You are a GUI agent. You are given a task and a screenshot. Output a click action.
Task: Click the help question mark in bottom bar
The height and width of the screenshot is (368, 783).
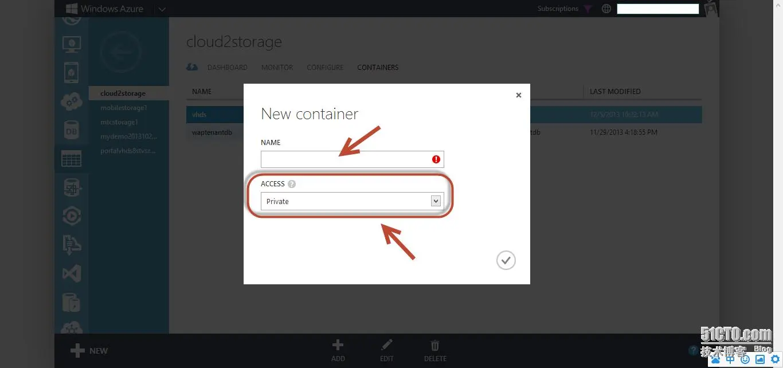click(x=693, y=350)
